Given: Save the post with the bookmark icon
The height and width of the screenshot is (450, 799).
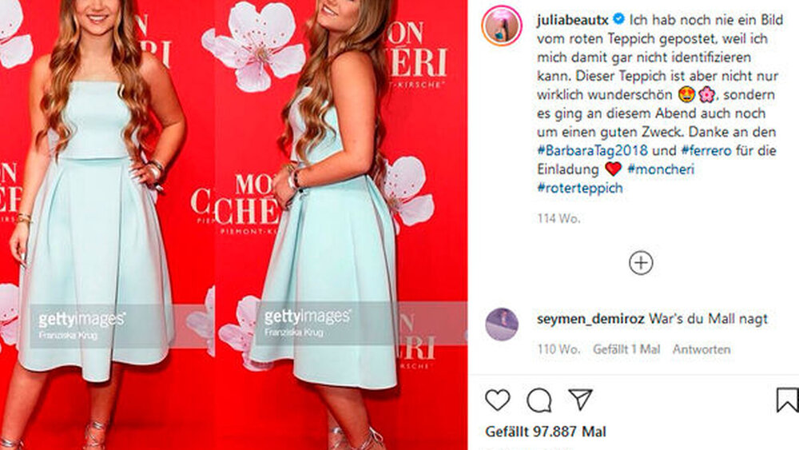Looking at the screenshot, I should tap(787, 400).
